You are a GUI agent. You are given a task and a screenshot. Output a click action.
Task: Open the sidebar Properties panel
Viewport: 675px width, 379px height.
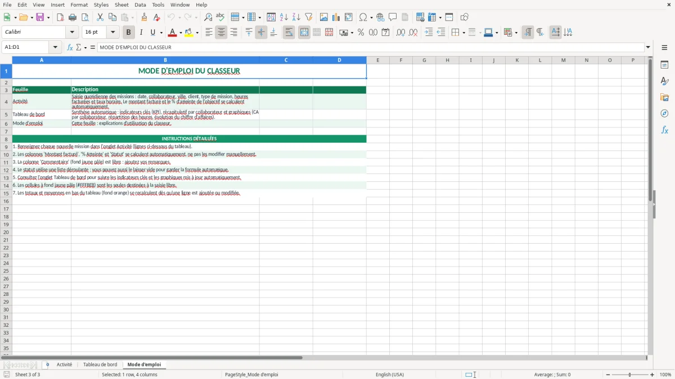(x=664, y=65)
